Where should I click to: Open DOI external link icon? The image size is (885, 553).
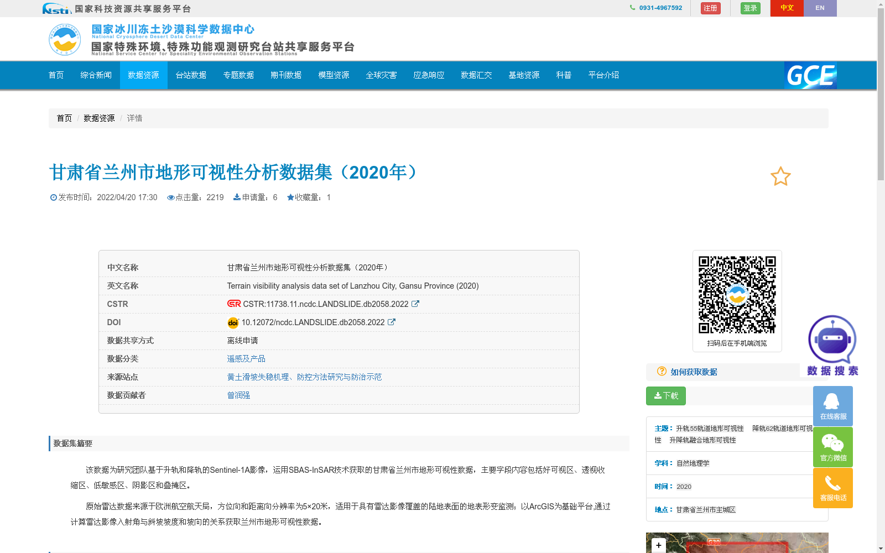[392, 322]
